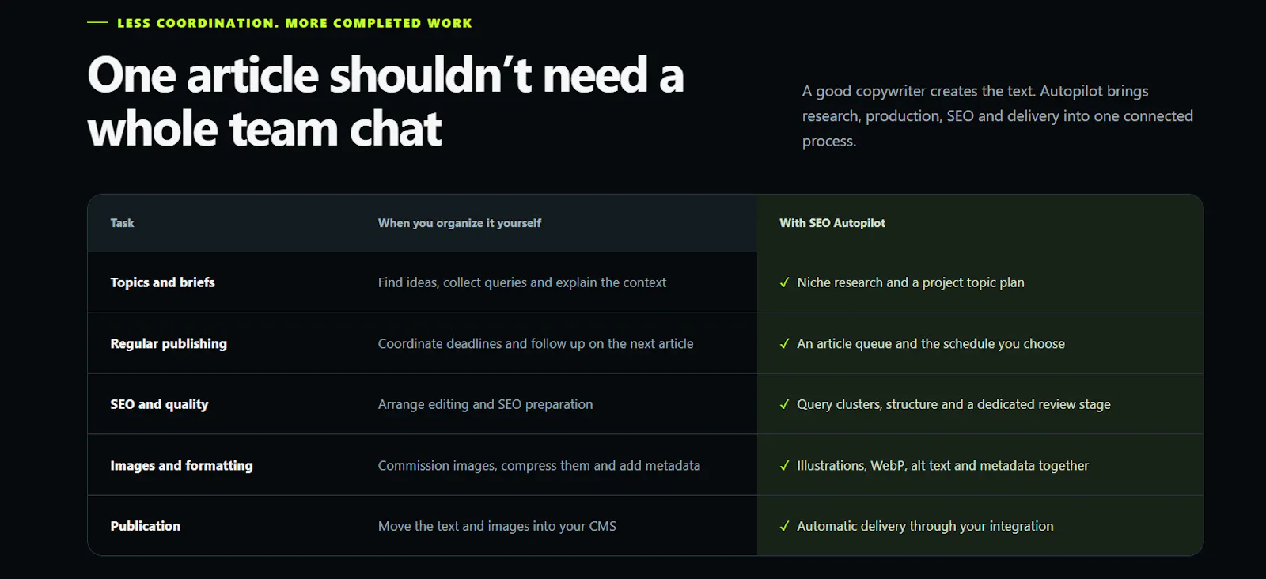Select the 'Topics and briefs' row label
This screenshot has width=1266, height=579.
(x=162, y=282)
